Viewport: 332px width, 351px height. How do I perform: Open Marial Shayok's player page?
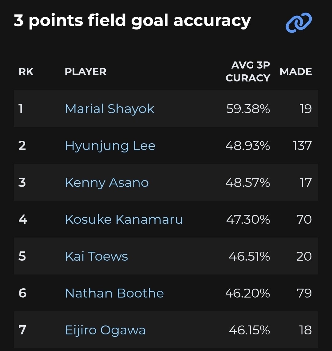[x=109, y=109]
